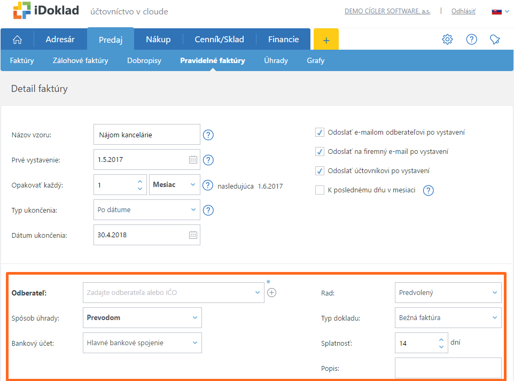Open the Spôsob úhrady dropdown
This screenshot has width=514, height=381.
pos(143,317)
